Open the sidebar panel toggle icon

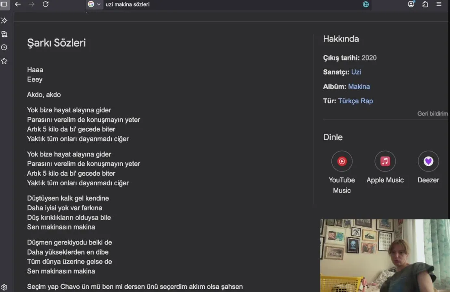pyautogui.click(x=4, y=4)
